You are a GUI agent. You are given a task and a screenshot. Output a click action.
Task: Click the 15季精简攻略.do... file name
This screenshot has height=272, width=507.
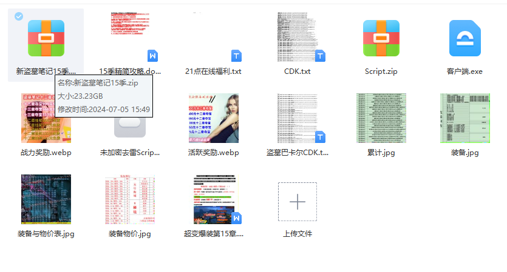130,71
